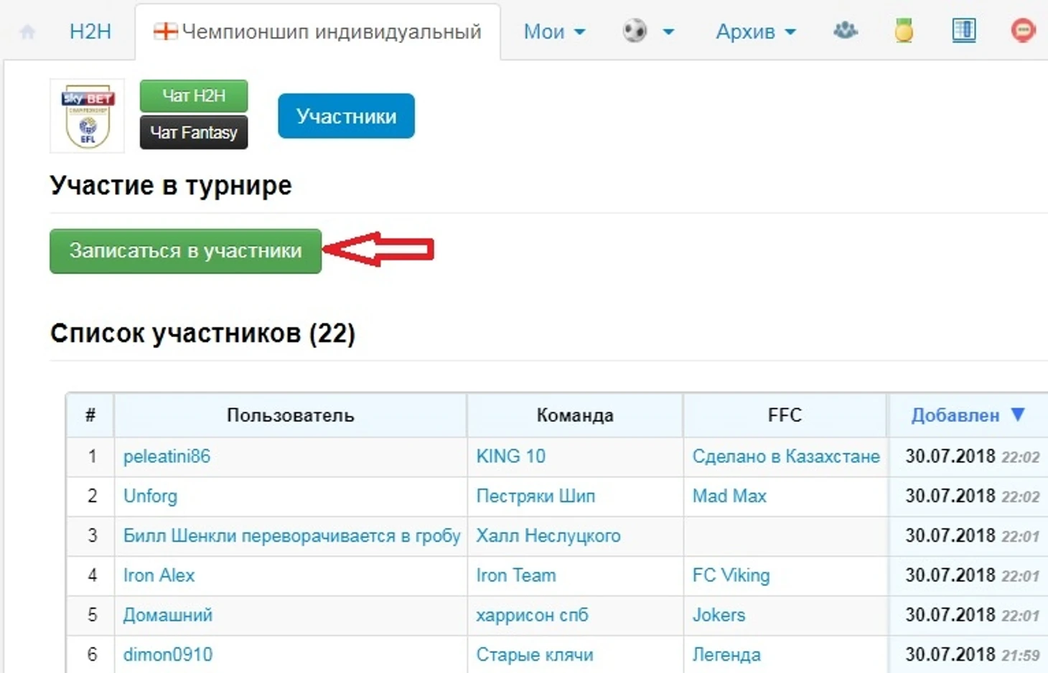Open team KING 10
The height and width of the screenshot is (673, 1048).
click(x=511, y=456)
